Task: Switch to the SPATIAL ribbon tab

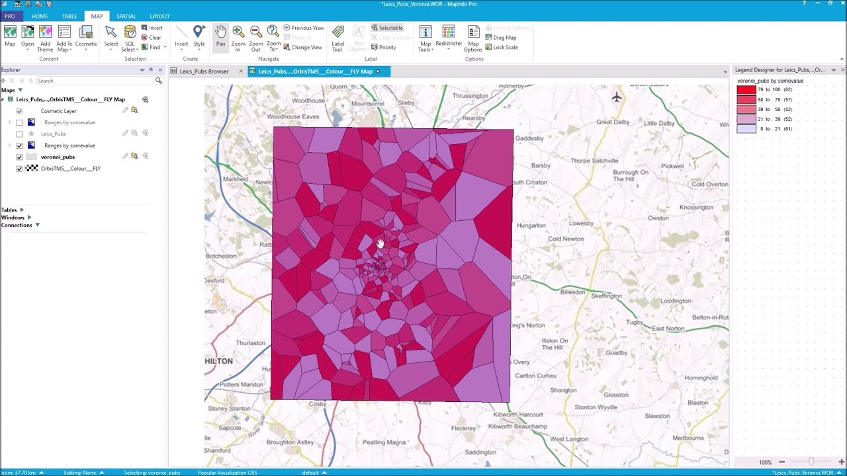Action: [126, 16]
